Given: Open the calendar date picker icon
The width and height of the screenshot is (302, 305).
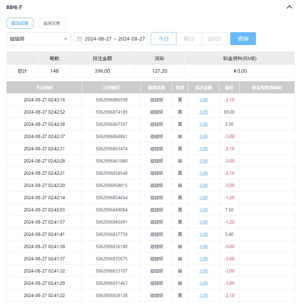Looking at the screenshot, I should [x=79, y=39].
